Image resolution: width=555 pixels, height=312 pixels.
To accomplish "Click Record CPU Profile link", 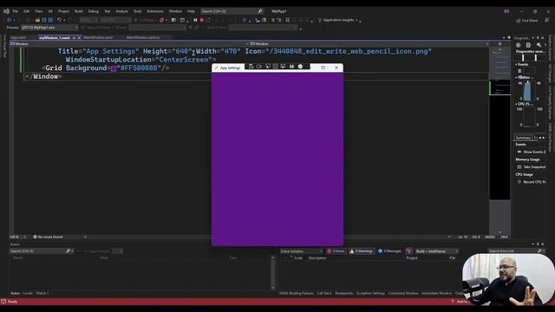I will coord(534,182).
